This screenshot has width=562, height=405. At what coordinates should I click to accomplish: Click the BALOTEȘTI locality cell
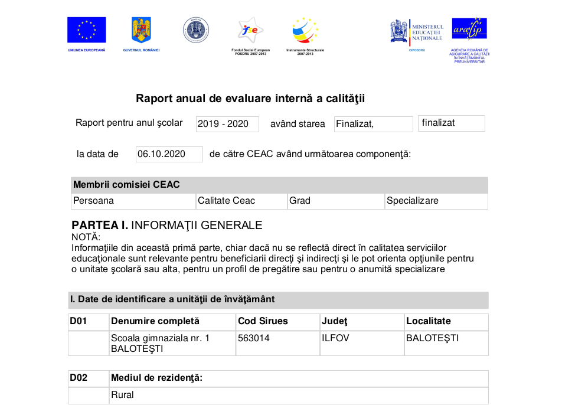[446, 344]
